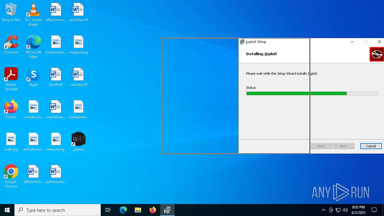Click the taskbar search box

(58, 210)
